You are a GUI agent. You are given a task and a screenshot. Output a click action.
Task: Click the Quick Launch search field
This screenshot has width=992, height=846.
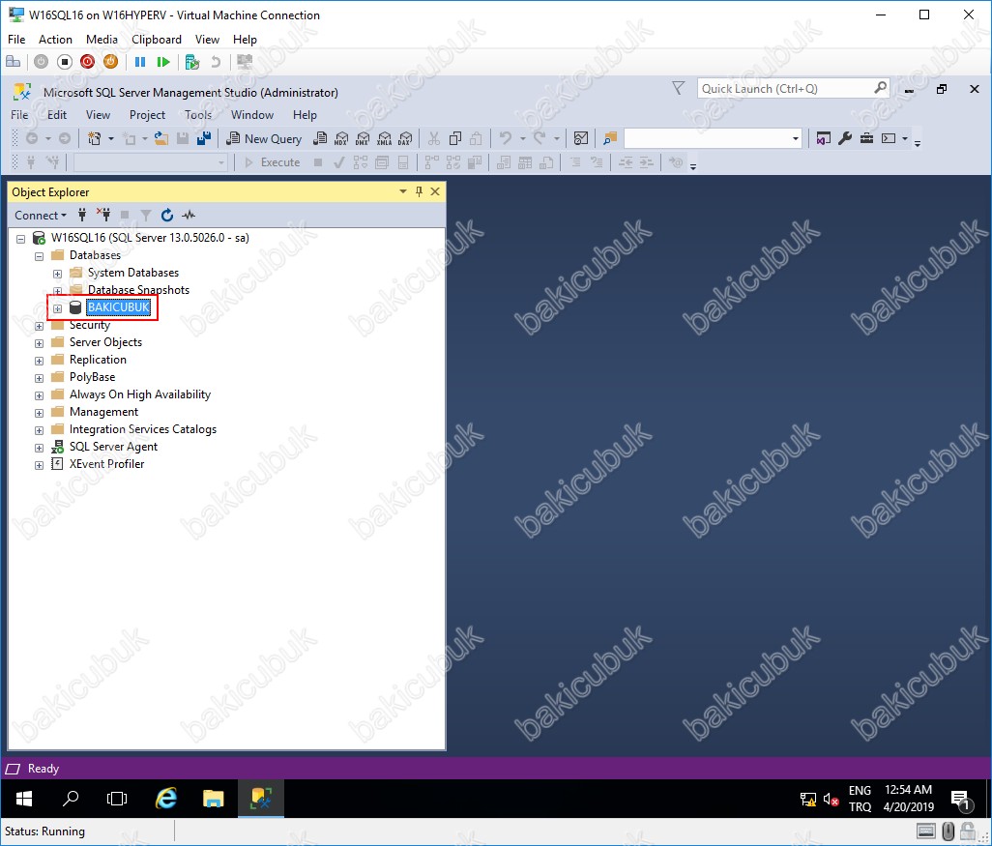[x=784, y=89]
